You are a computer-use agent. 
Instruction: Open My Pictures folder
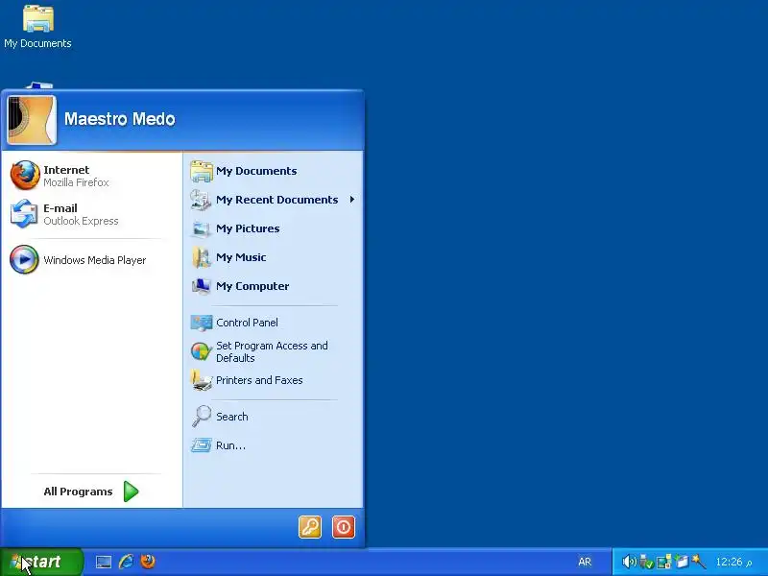tap(274, 228)
